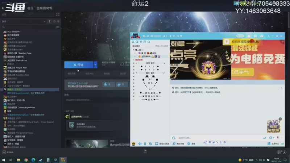Select Trials of Fire in library

click(17, 60)
